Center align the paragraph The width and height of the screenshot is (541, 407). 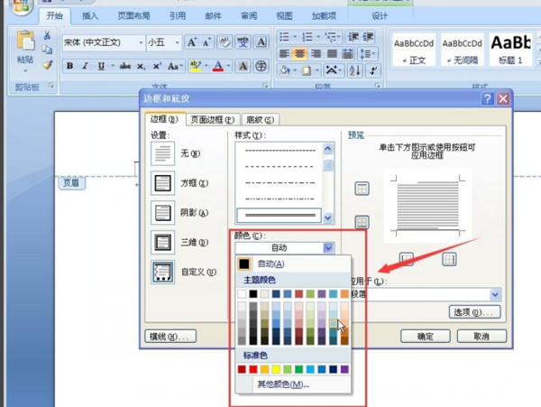299,53
